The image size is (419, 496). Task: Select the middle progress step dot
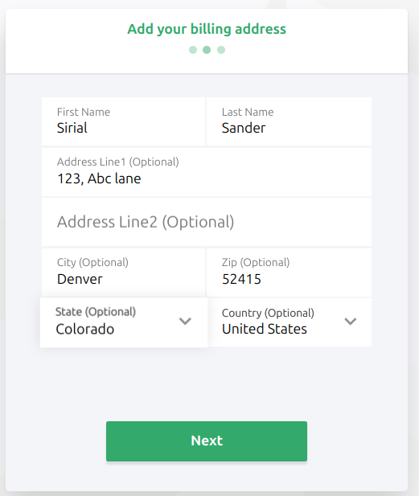pos(207,50)
